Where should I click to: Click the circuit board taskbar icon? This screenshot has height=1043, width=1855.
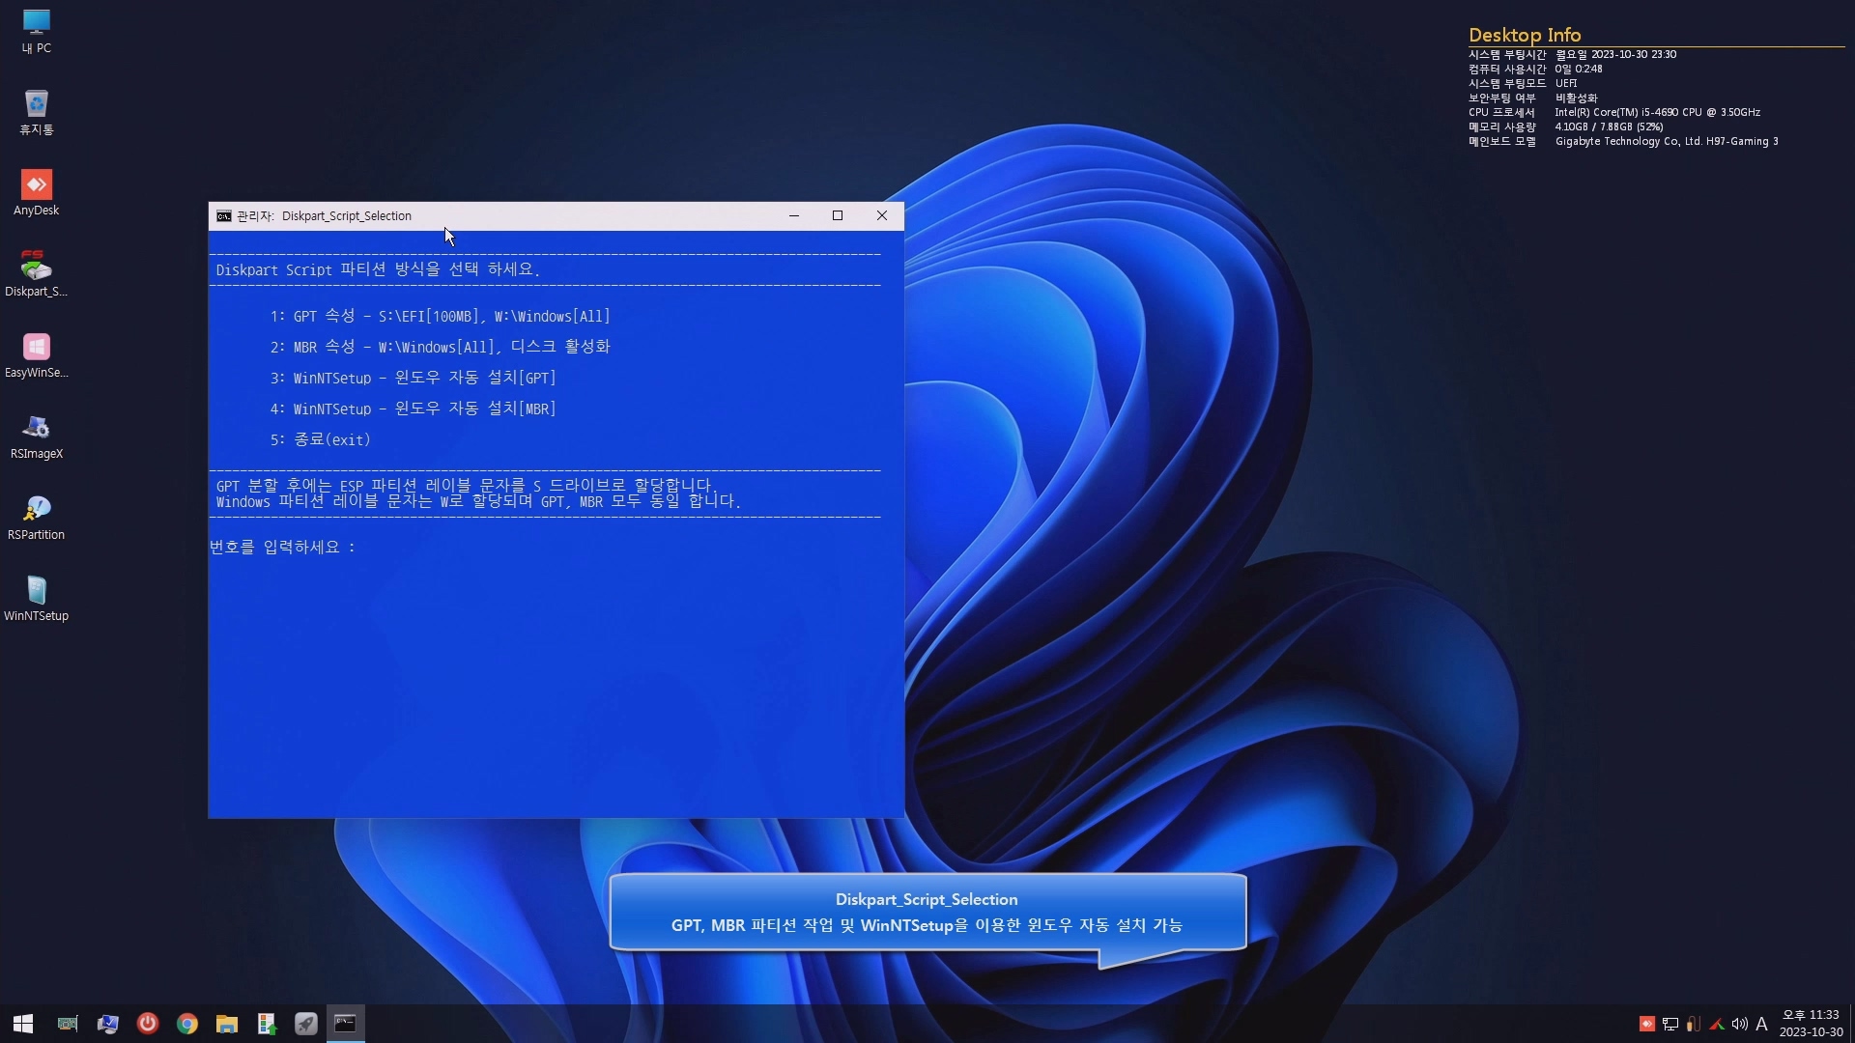point(68,1024)
